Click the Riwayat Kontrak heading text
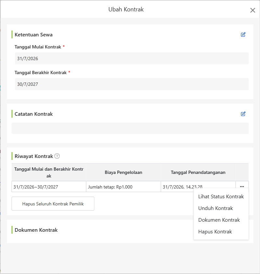The height and width of the screenshot is (274, 260). point(34,156)
